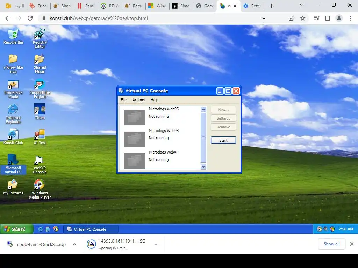Select the Microdogs webXP virtual machine
The height and width of the screenshot is (268, 358).
pyautogui.click(x=160, y=160)
